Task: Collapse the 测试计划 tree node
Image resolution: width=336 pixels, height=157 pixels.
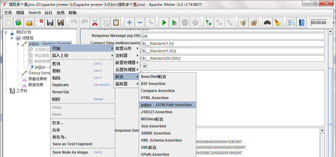Action: tap(6, 32)
